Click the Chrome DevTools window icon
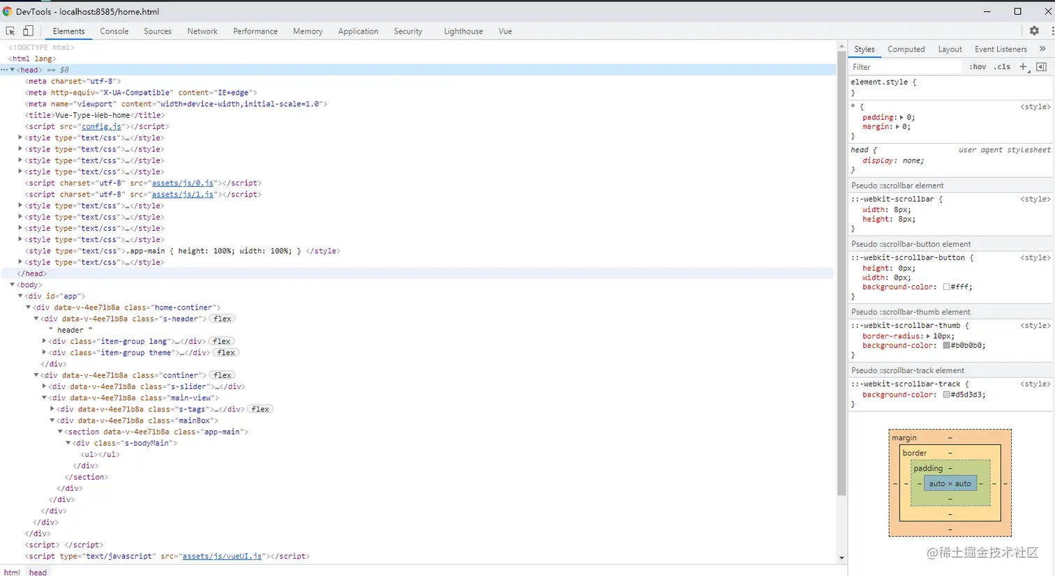Screen dimensions: 1055x576 coord(7,11)
